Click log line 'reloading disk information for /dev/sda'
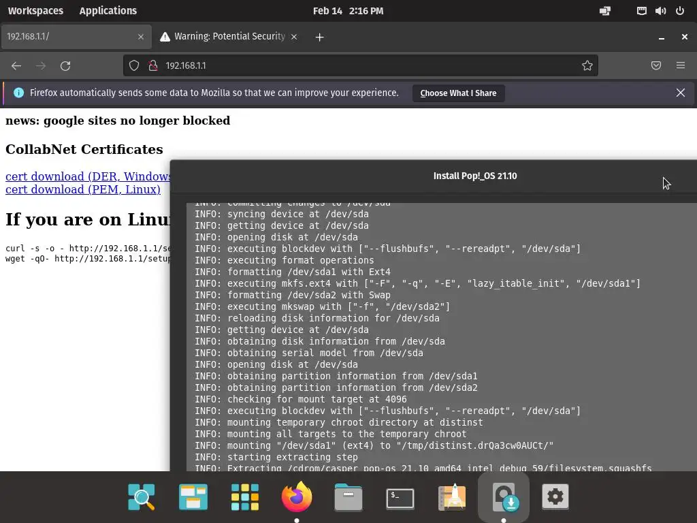This screenshot has height=523, width=697. point(317,318)
